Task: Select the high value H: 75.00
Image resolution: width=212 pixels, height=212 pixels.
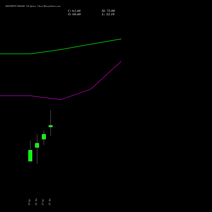Action: (109, 11)
